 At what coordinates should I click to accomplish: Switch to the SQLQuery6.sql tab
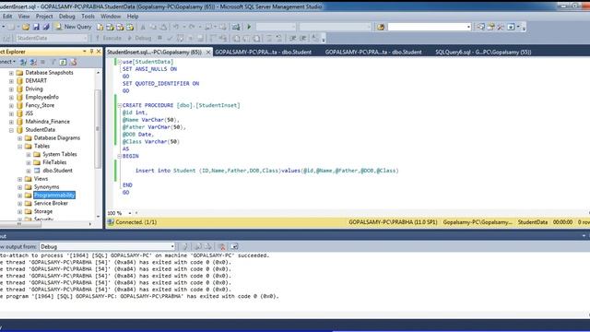(x=483, y=53)
